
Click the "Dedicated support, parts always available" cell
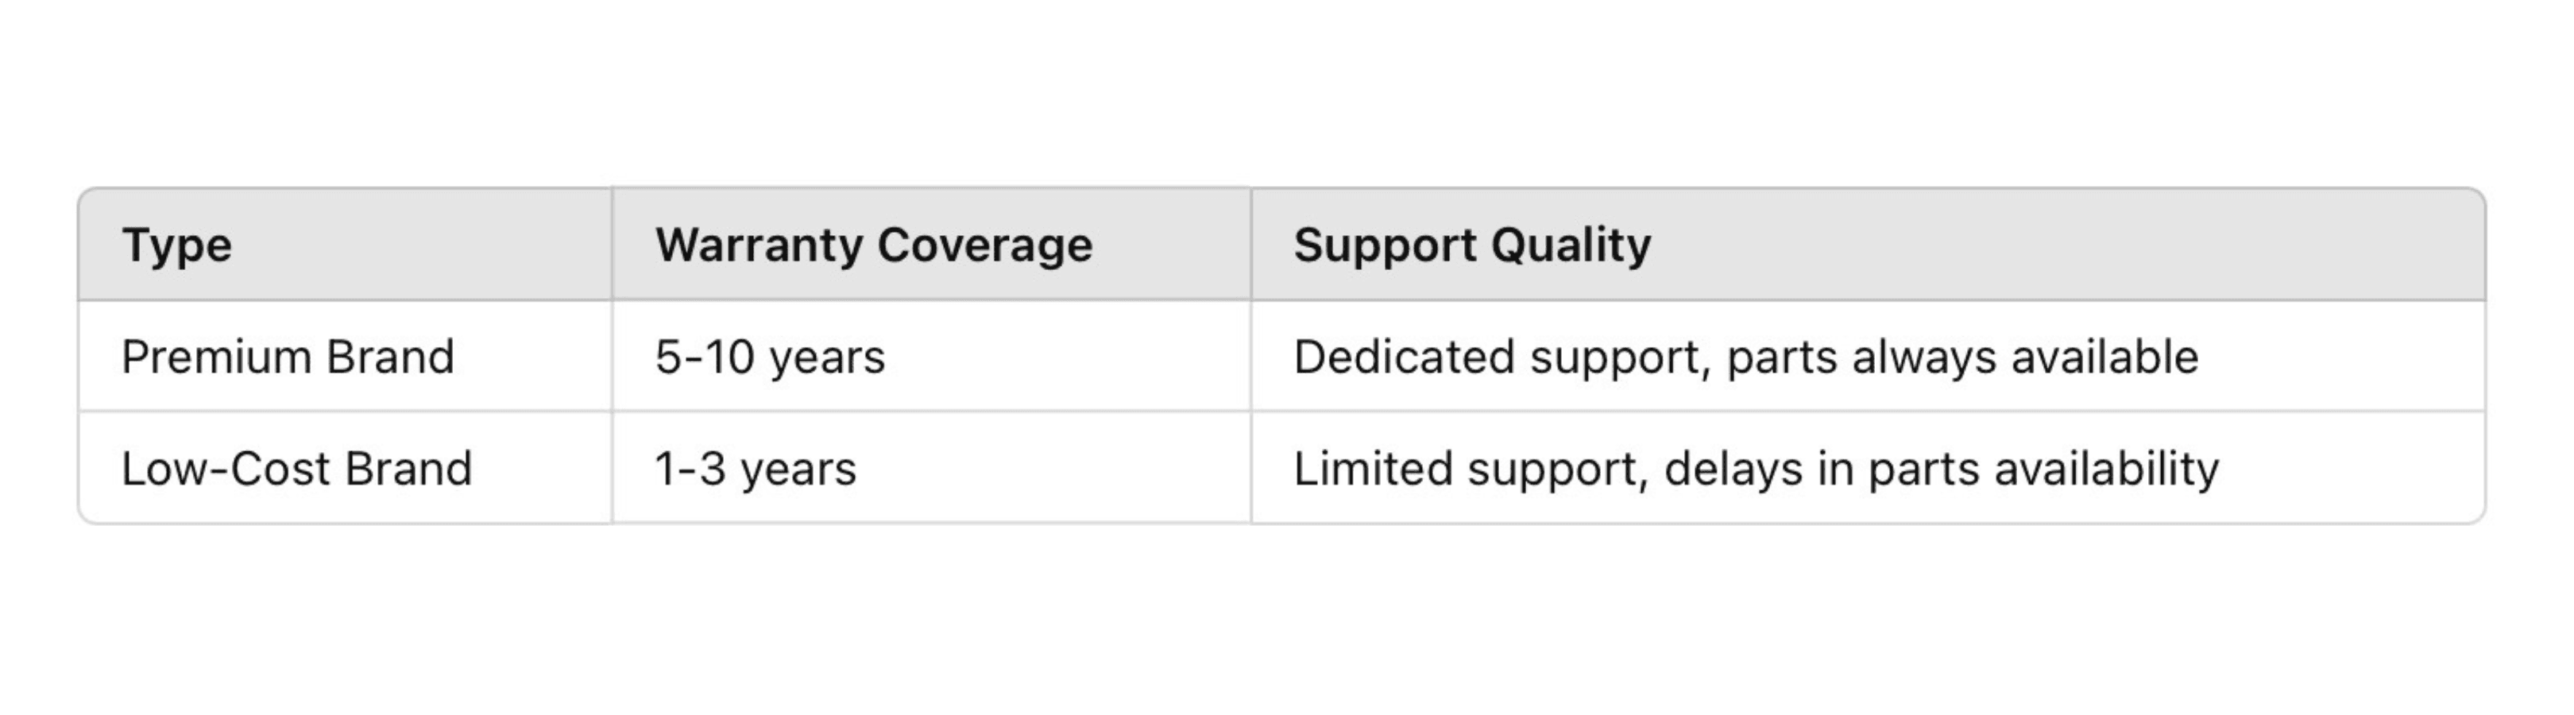click(x=1745, y=357)
